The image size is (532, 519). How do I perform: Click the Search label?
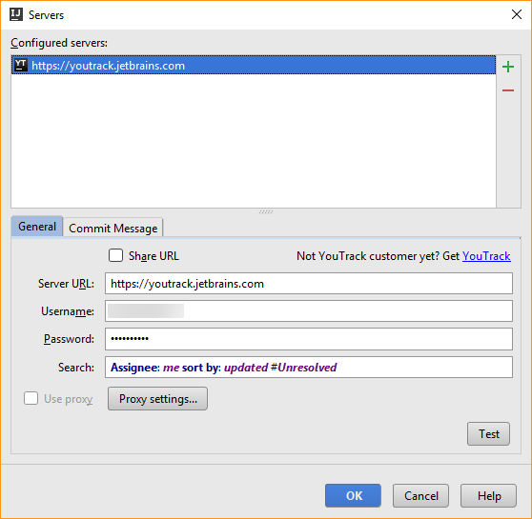[x=76, y=368]
